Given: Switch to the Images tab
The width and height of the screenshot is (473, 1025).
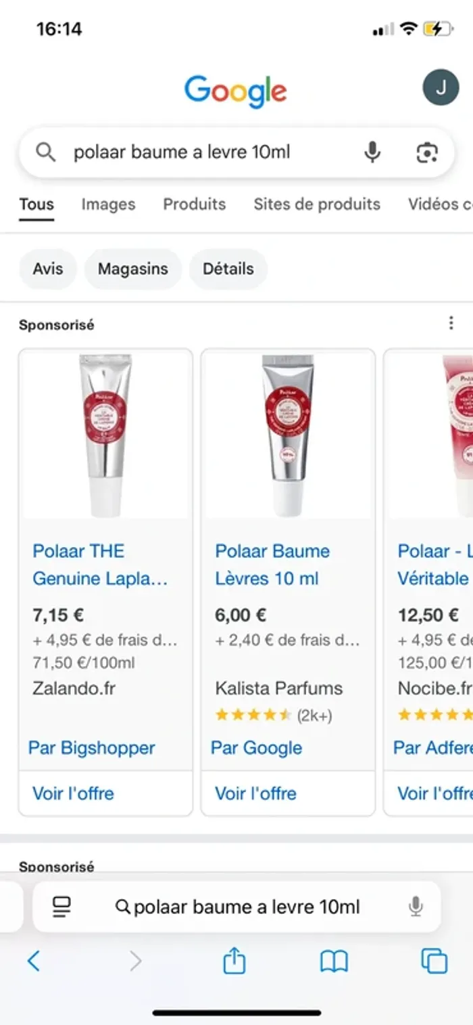Looking at the screenshot, I should (x=108, y=204).
